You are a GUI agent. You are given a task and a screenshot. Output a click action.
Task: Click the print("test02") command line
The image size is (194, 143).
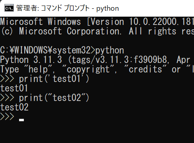coord(45,98)
